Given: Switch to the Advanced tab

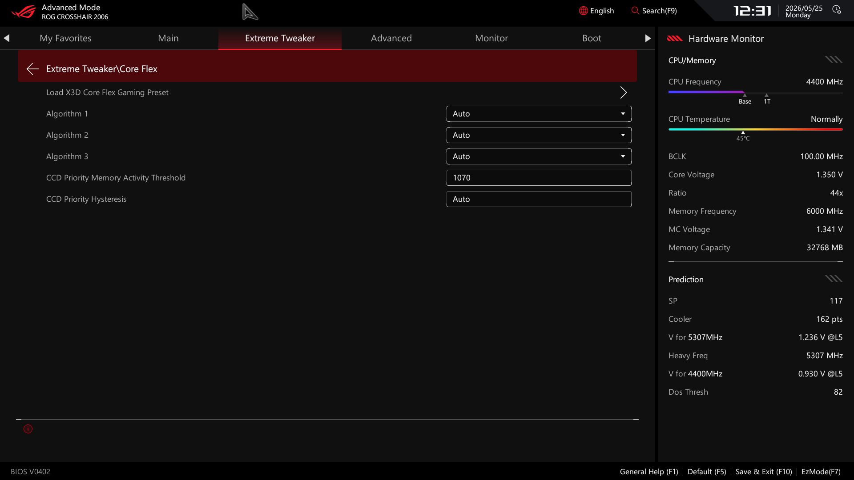Looking at the screenshot, I should pos(391,38).
